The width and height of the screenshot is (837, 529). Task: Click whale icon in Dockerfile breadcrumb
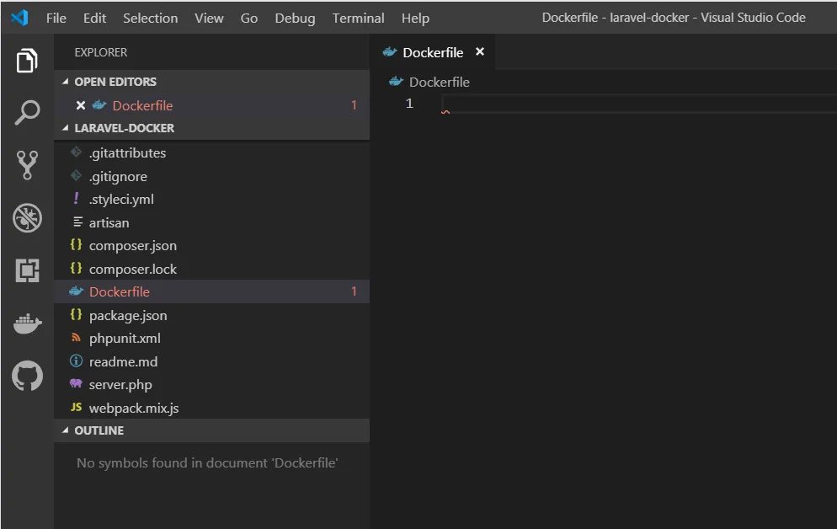tap(396, 82)
